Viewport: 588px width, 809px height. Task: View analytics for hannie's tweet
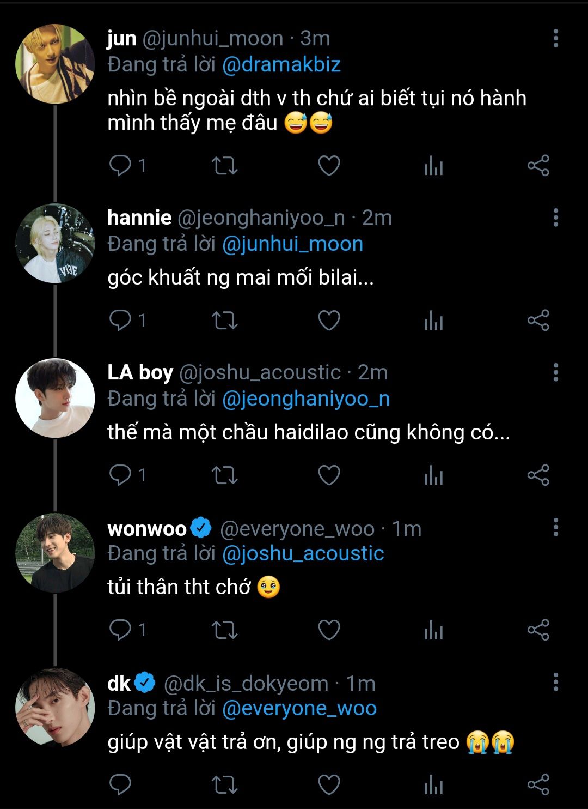coord(433,321)
